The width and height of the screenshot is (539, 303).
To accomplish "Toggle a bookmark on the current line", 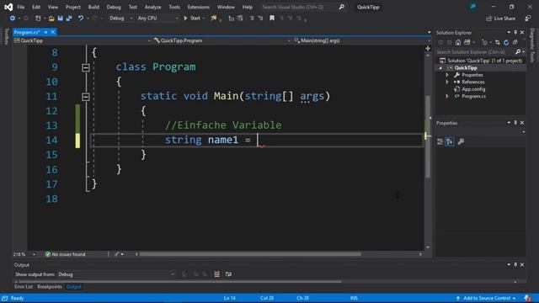I will [x=272, y=19].
